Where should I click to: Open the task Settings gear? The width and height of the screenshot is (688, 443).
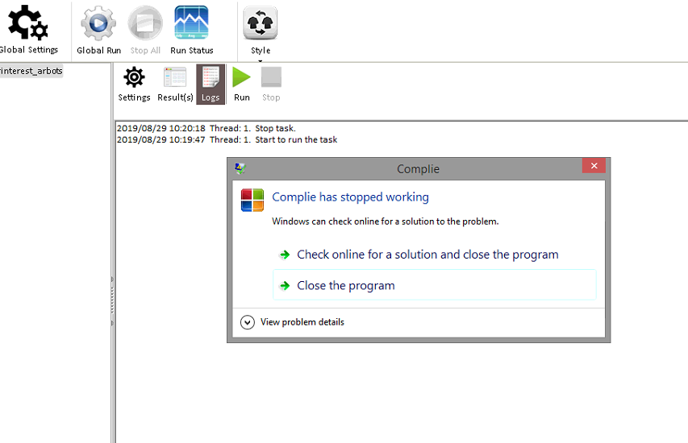tap(134, 84)
